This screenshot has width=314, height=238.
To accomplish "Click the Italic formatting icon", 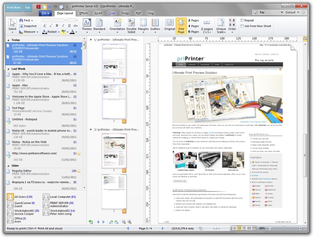I will [63, 25].
